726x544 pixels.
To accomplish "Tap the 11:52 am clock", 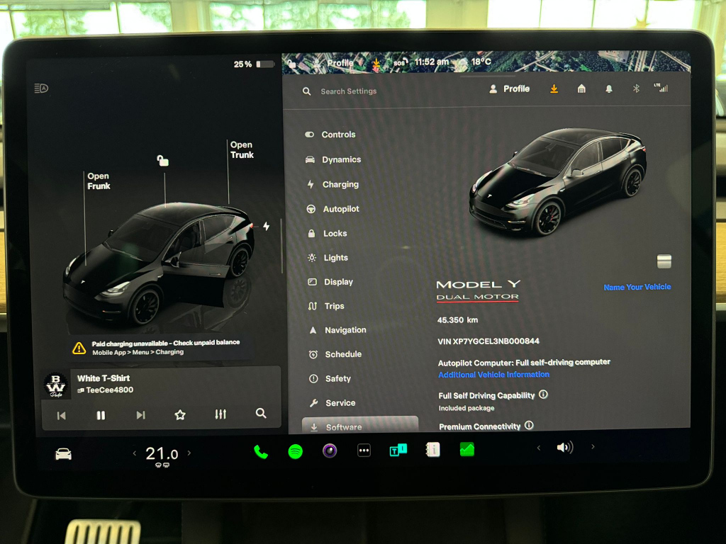I will point(431,62).
